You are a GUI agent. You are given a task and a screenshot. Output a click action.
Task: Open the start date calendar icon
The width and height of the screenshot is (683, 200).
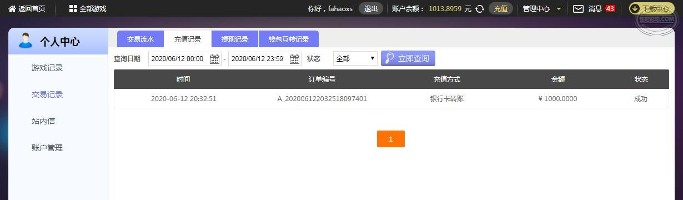[214, 59]
